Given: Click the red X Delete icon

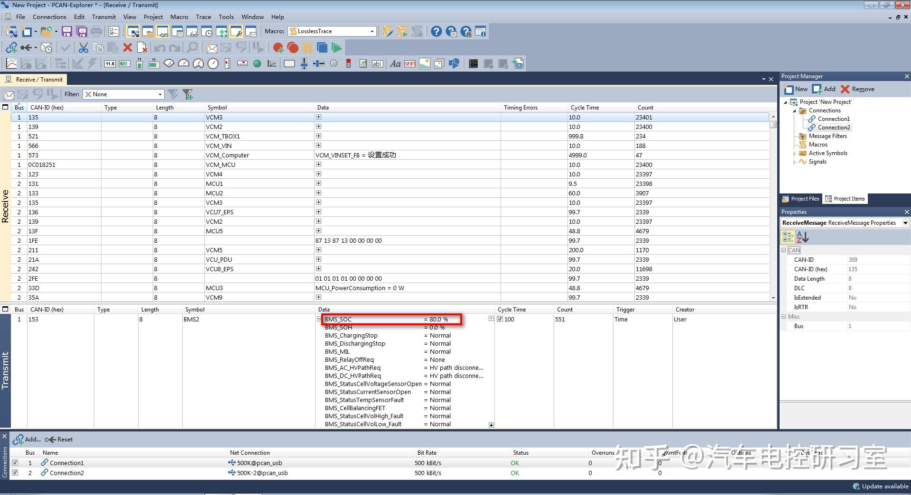Looking at the screenshot, I should point(127,47).
